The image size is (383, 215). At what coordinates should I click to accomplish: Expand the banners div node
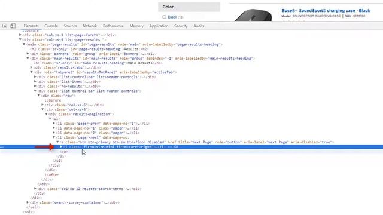(28, 53)
